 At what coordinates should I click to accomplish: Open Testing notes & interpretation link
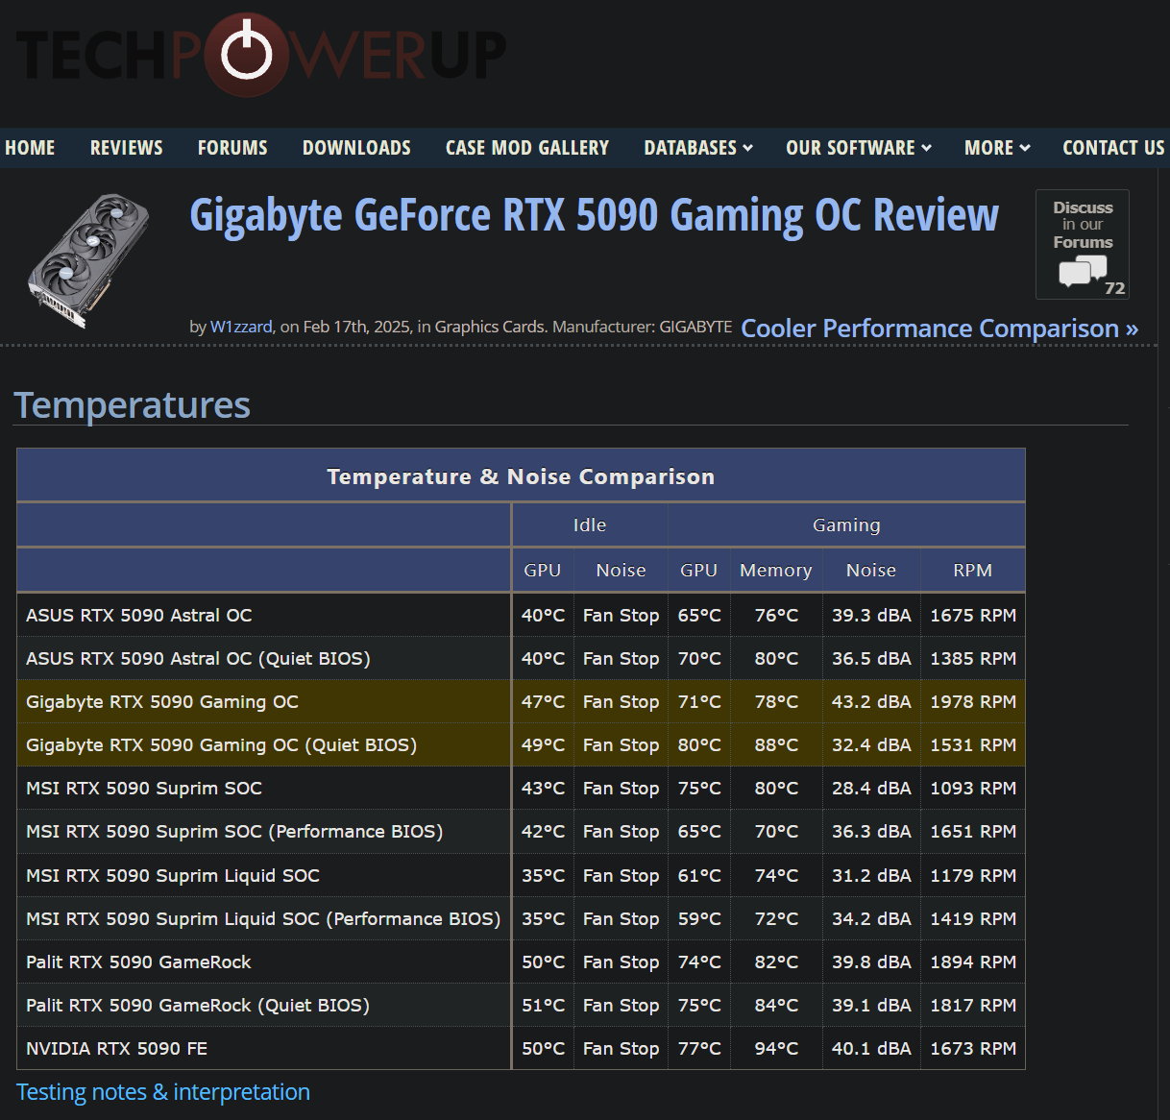(x=163, y=1092)
